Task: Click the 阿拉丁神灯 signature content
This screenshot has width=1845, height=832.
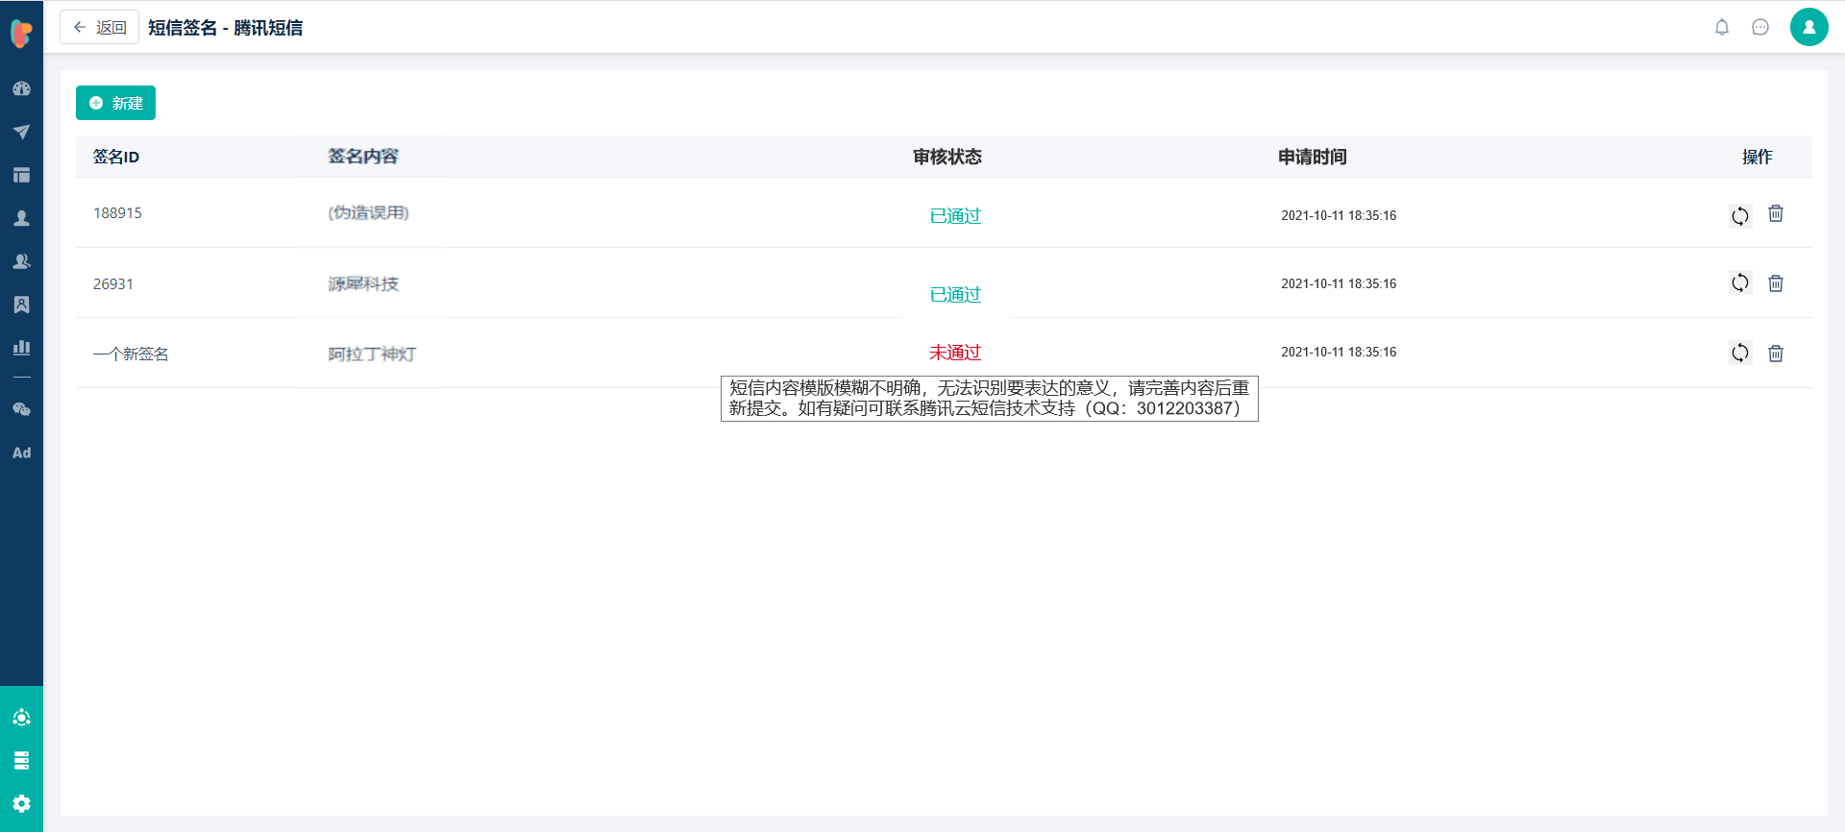Action: pos(372,354)
